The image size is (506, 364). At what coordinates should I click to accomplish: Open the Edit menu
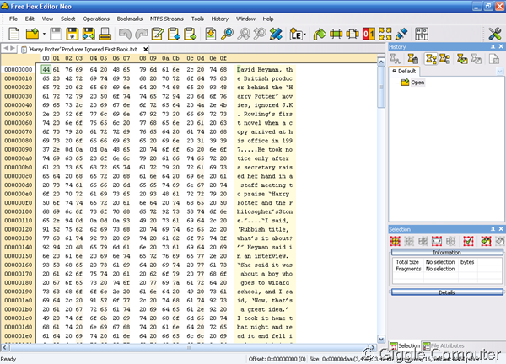(x=30, y=19)
